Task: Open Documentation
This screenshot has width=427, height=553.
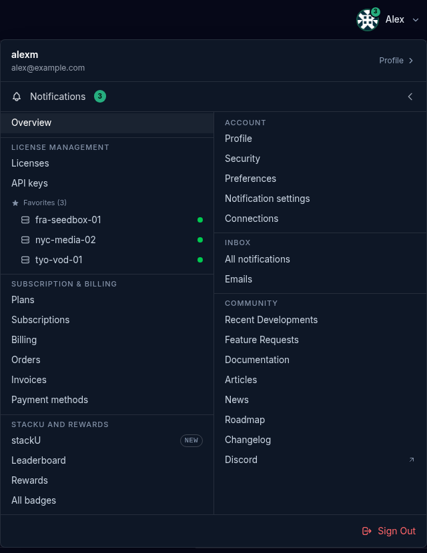Action: pyautogui.click(x=320, y=360)
